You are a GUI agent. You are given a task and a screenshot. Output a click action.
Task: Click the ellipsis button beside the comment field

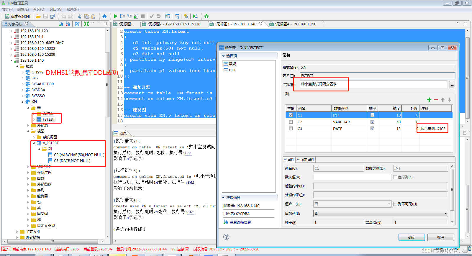pyautogui.click(x=452, y=85)
